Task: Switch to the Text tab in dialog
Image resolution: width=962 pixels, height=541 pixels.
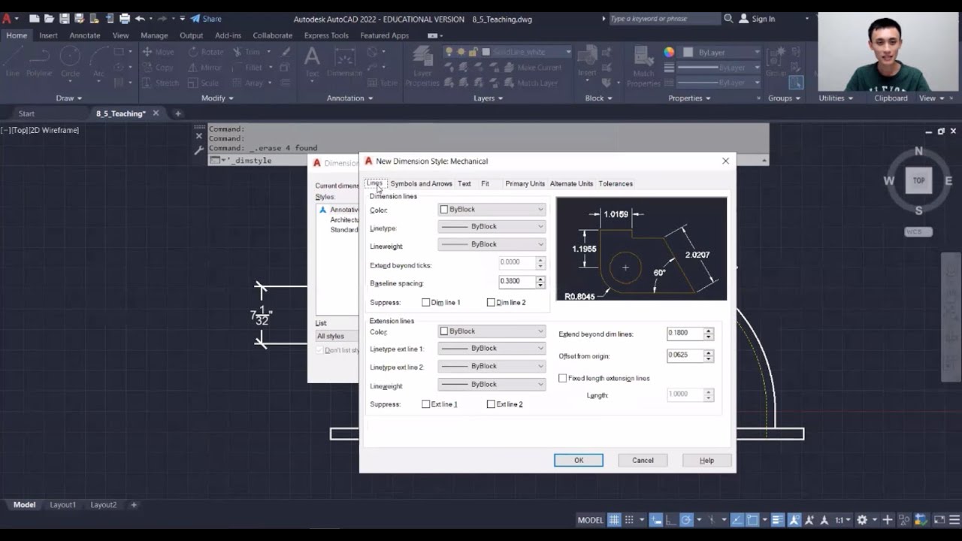Action: click(x=464, y=183)
